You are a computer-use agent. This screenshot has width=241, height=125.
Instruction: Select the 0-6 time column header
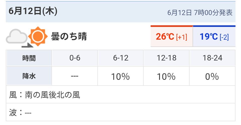click(75, 58)
